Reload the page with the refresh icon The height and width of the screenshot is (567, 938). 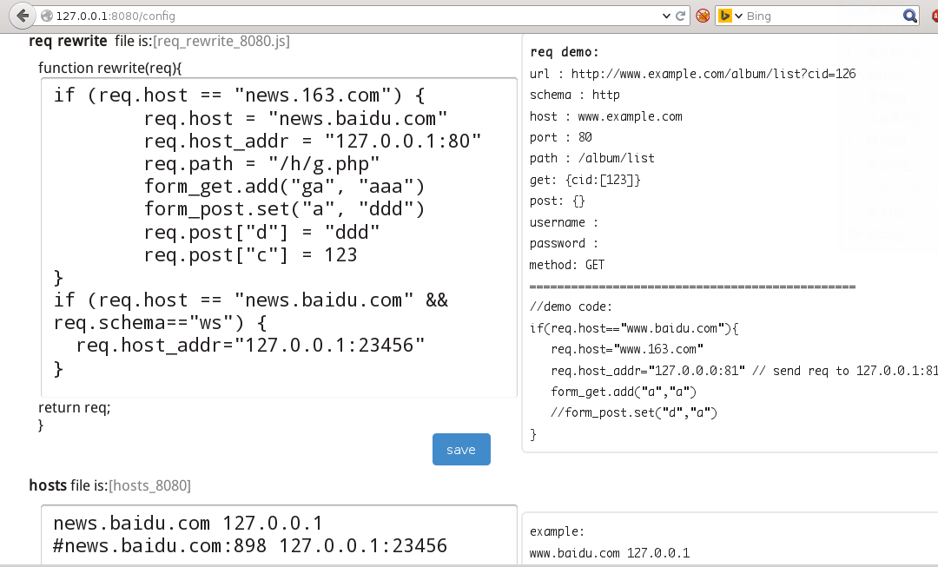[x=681, y=16]
